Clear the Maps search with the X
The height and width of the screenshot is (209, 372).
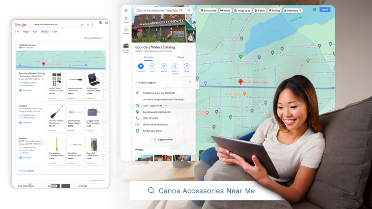pyautogui.click(x=189, y=10)
